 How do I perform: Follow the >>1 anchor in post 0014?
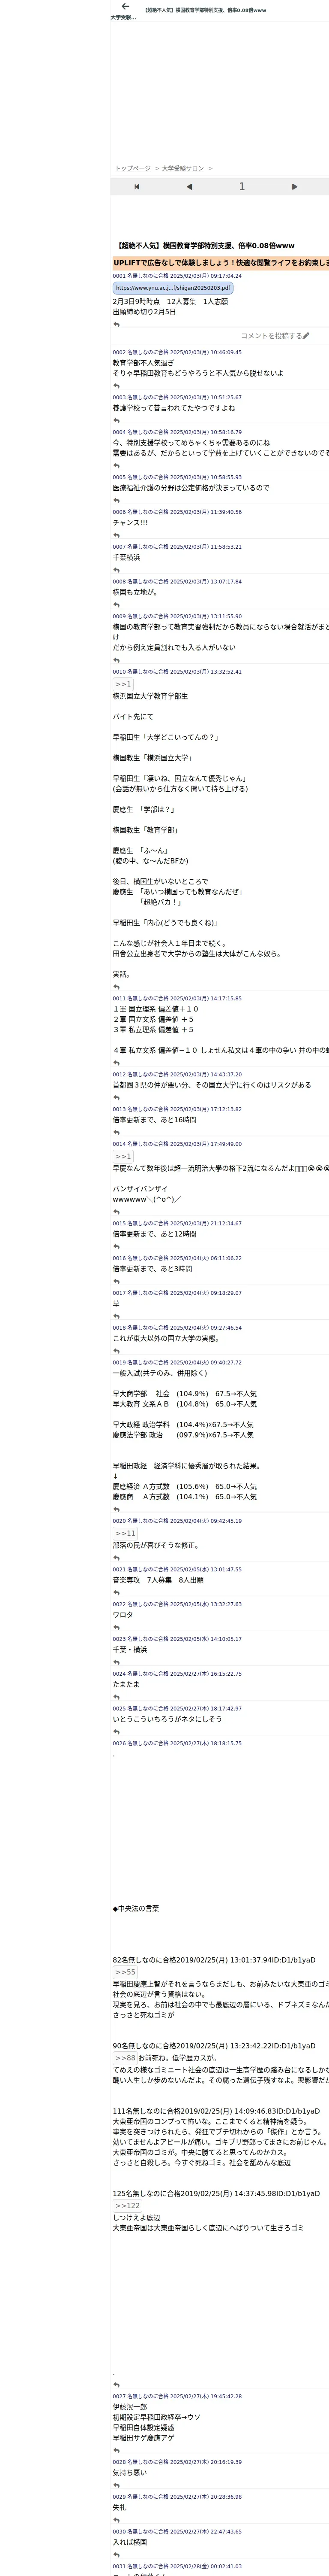123,1156
